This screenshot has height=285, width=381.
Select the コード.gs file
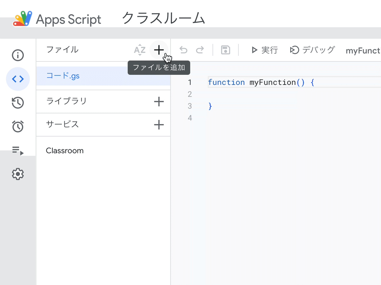tap(103, 76)
